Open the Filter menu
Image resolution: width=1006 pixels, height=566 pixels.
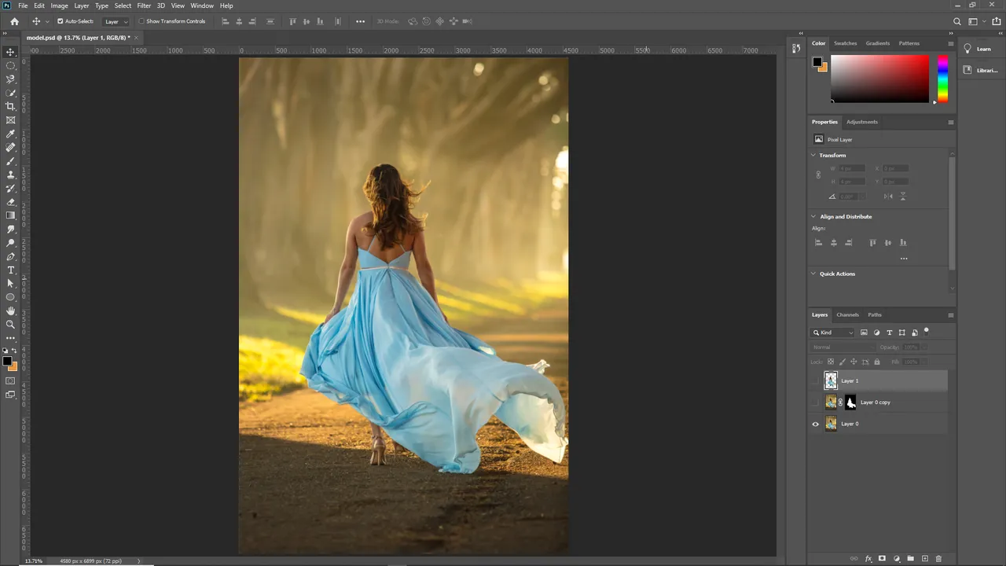click(144, 6)
